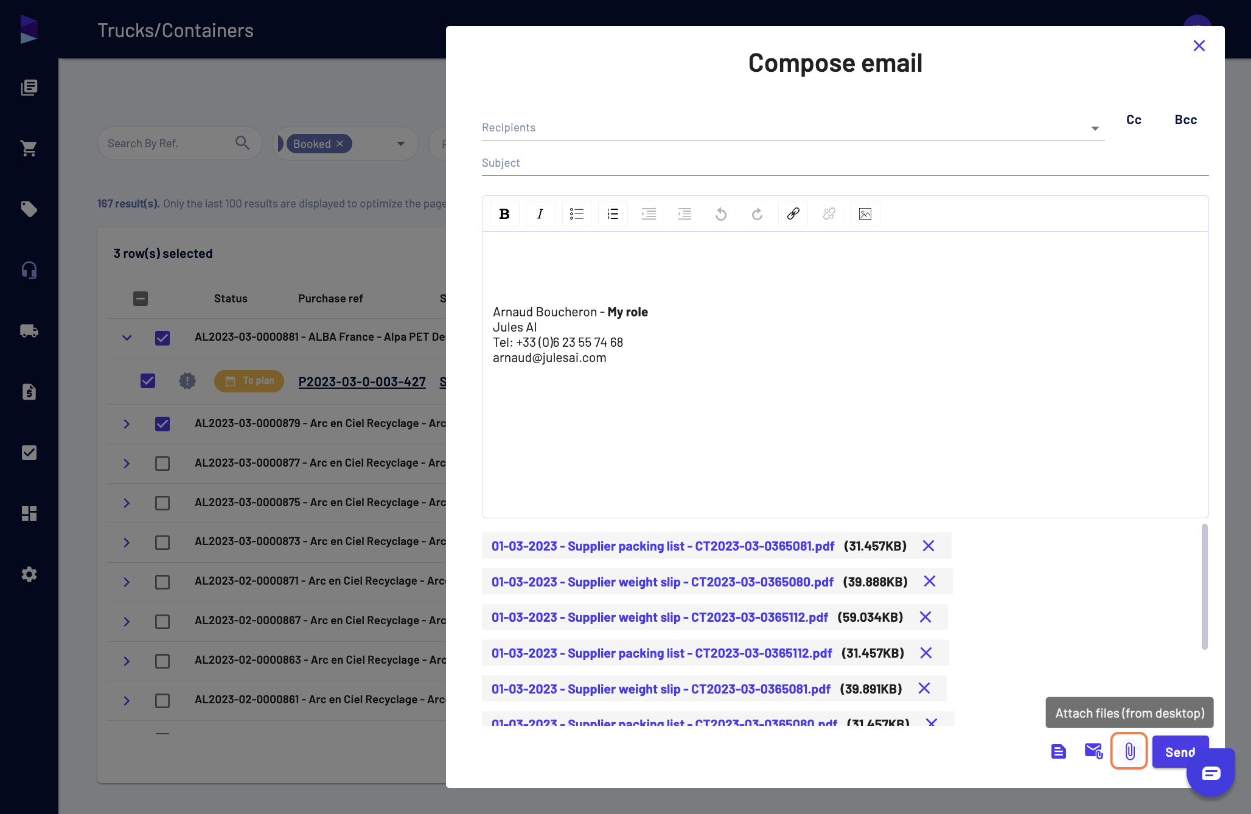Image resolution: width=1251 pixels, height=814 pixels.
Task: Open the headset support sidebar icon
Action: click(29, 270)
